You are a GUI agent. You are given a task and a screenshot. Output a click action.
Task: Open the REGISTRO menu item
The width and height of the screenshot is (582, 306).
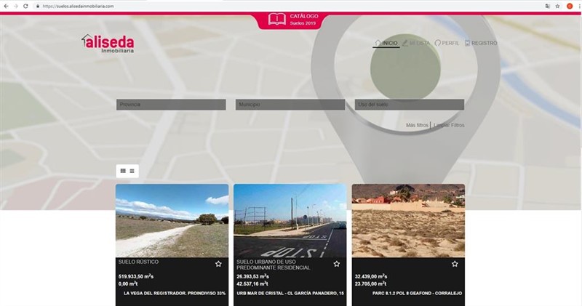(x=481, y=43)
